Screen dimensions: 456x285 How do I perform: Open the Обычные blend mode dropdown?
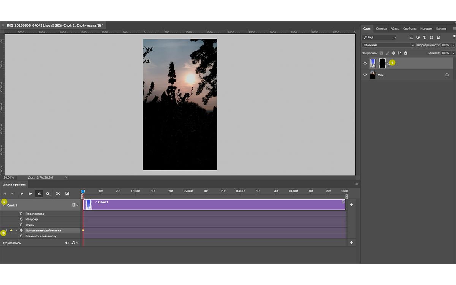click(x=388, y=45)
